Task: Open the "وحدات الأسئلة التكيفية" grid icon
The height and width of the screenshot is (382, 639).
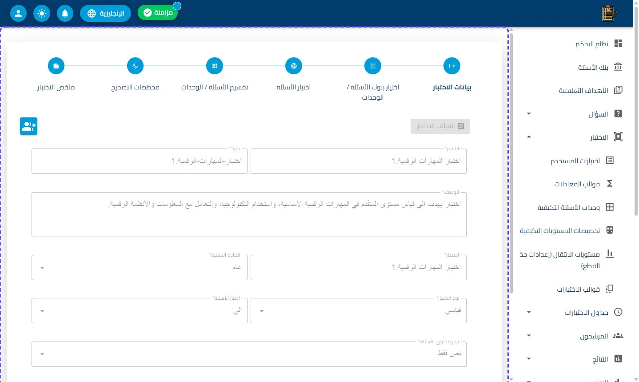Action: click(x=610, y=207)
